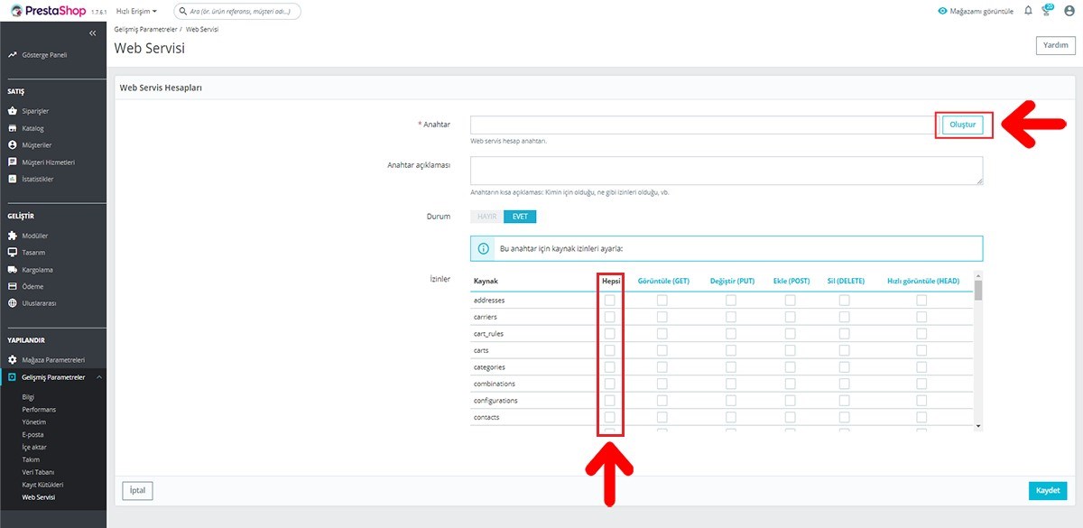The height and width of the screenshot is (528, 1083).
Task: Check Ekle (POST) for carts row
Action: coord(790,350)
